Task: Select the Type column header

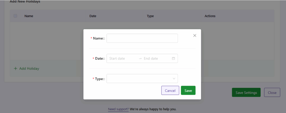Action: coord(150,16)
